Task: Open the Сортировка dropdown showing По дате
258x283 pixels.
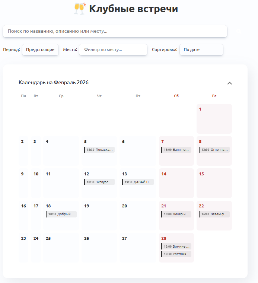Action: pos(201,50)
